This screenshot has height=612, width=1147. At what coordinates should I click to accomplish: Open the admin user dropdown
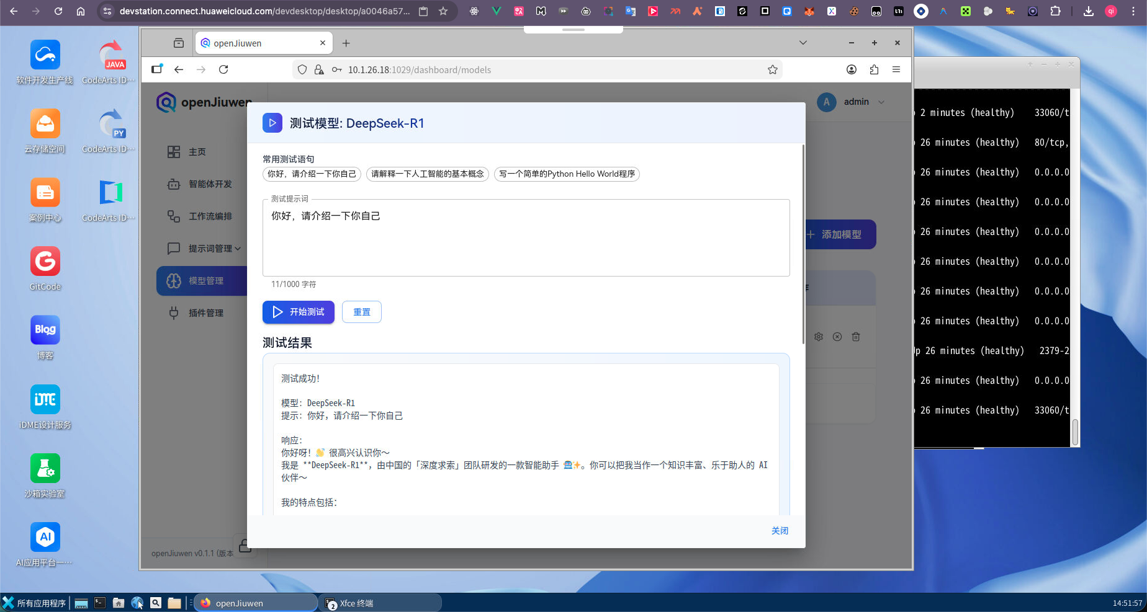tap(851, 102)
